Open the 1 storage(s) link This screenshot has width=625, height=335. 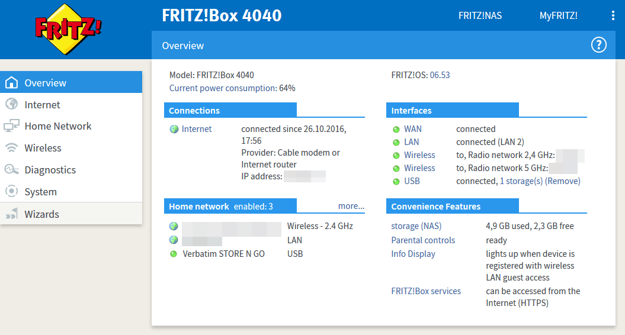pyautogui.click(x=521, y=181)
